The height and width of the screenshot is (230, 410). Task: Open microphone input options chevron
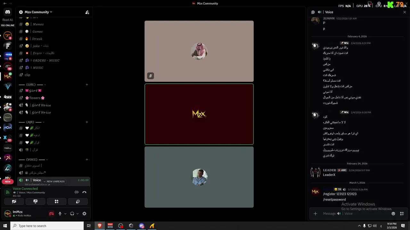pyautogui.click(x=65, y=214)
